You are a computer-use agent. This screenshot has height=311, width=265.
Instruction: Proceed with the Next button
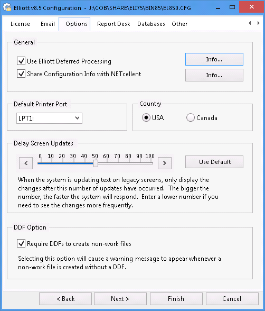120,299
